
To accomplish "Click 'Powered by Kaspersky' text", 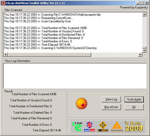I will [134, 7].
